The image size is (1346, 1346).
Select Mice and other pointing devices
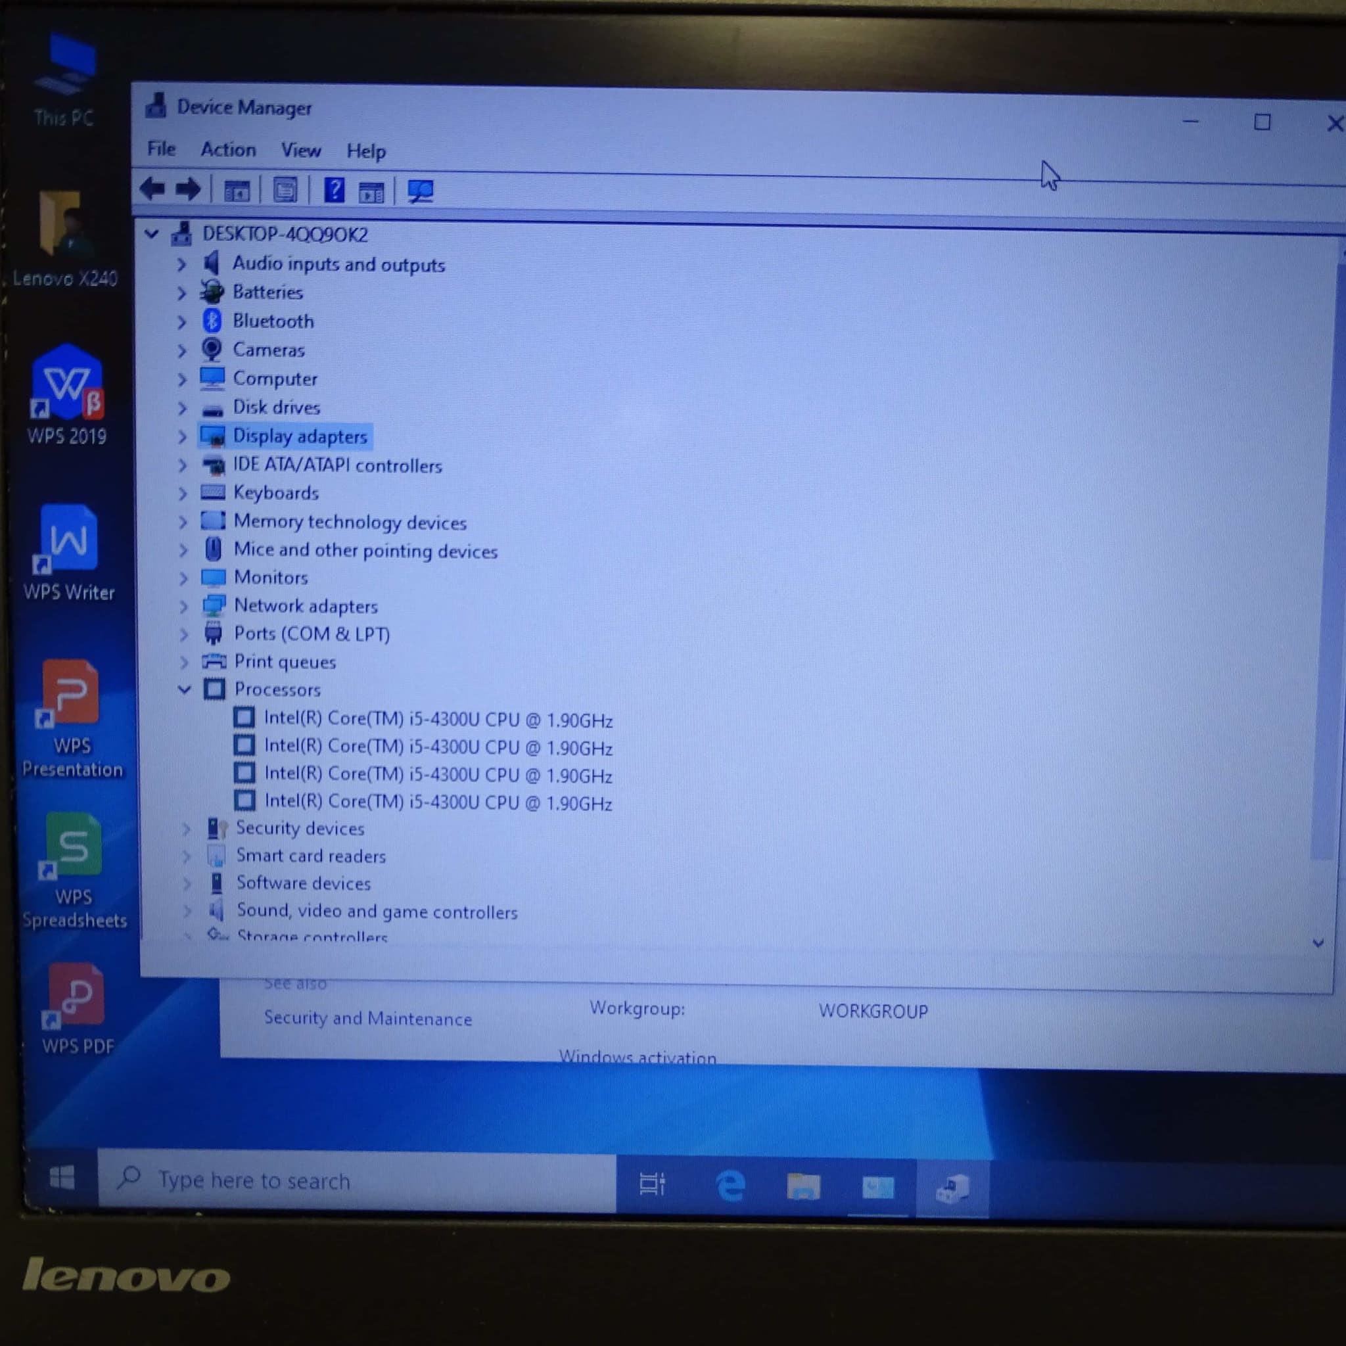366,550
